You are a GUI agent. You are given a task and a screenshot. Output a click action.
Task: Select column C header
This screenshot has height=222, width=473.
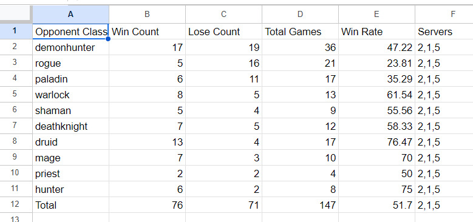[x=223, y=14]
